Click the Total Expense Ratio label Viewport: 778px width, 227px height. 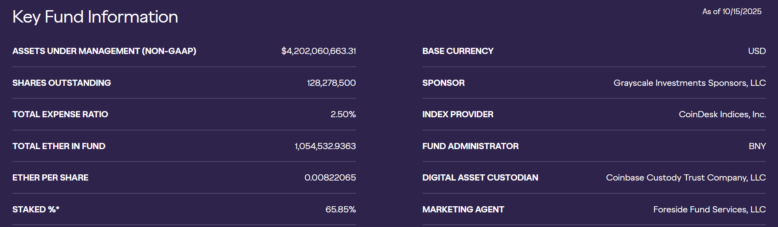(x=60, y=114)
